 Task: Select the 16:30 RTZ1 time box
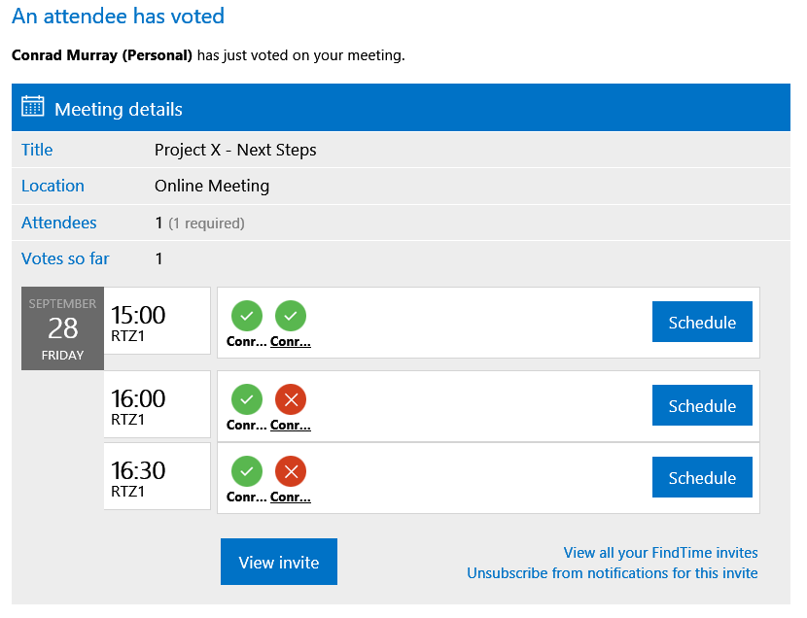click(x=157, y=476)
